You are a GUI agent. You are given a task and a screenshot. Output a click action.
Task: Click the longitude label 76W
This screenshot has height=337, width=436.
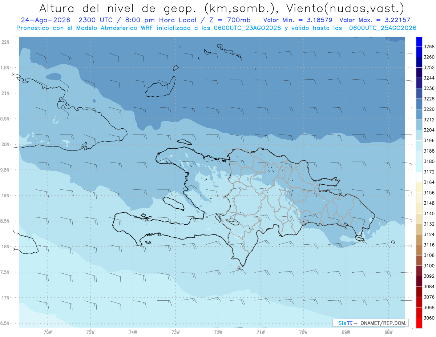point(48,332)
